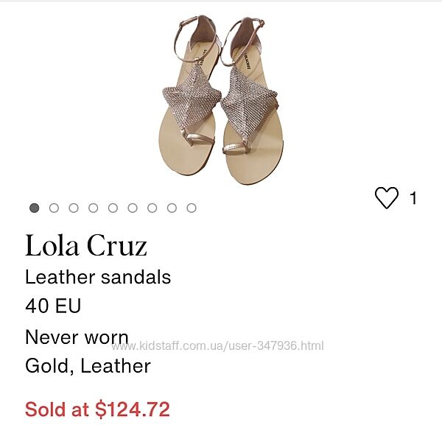Click the "Gold, Leather" material line

coord(88,365)
